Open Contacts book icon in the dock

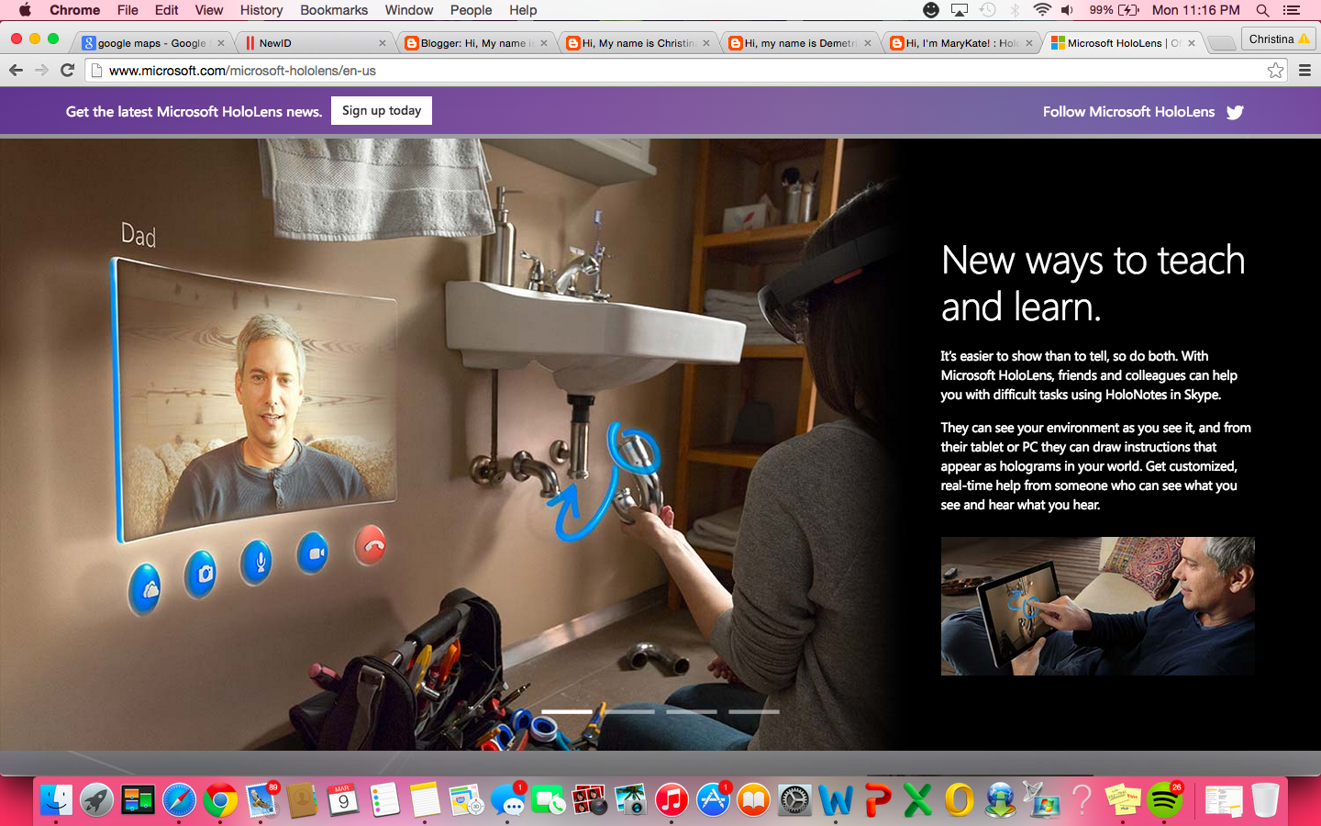click(302, 800)
